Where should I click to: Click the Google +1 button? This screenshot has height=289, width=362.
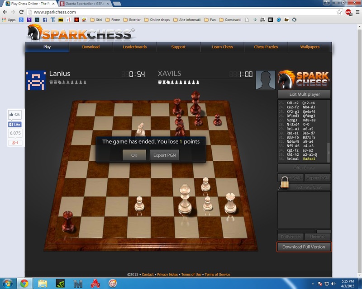coord(15,143)
